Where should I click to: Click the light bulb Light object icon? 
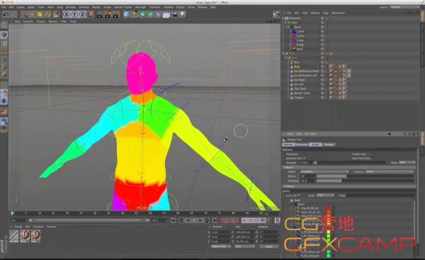tap(183, 14)
